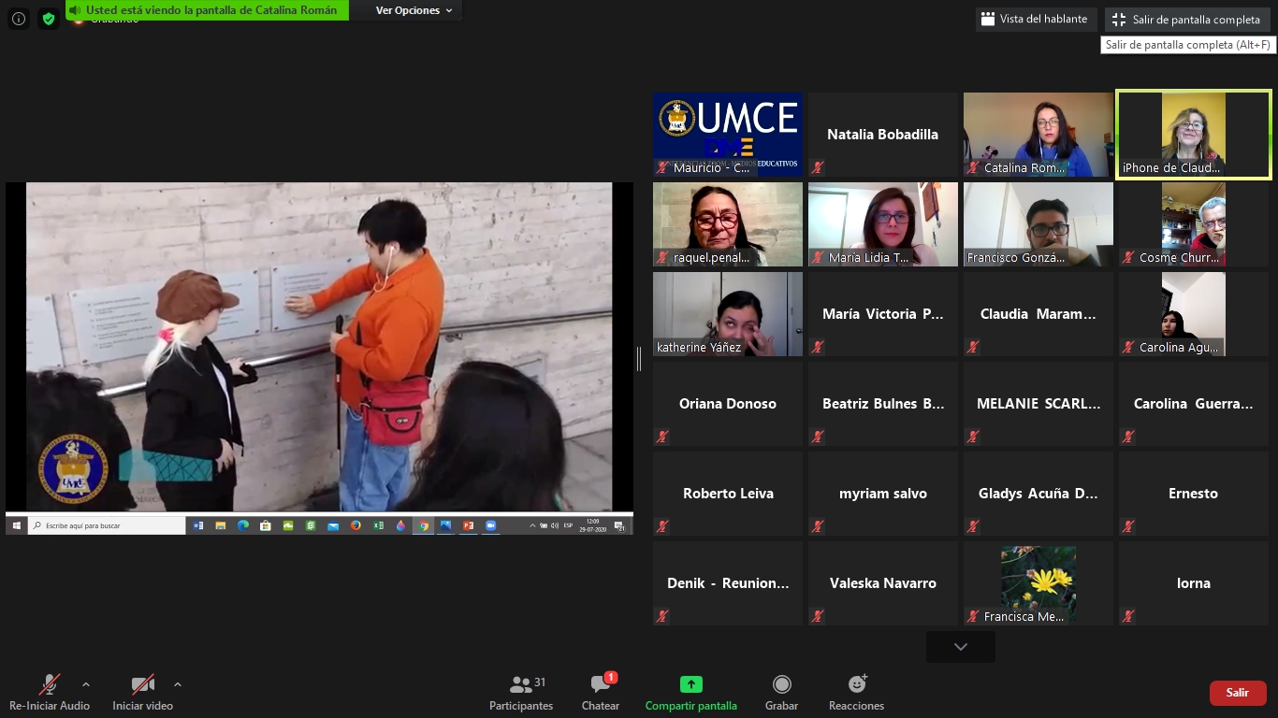Select Natalia Bobadilla participant tile
Image resolution: width=1278 pixels, height=718 pixels.
(x=882, y=135)
